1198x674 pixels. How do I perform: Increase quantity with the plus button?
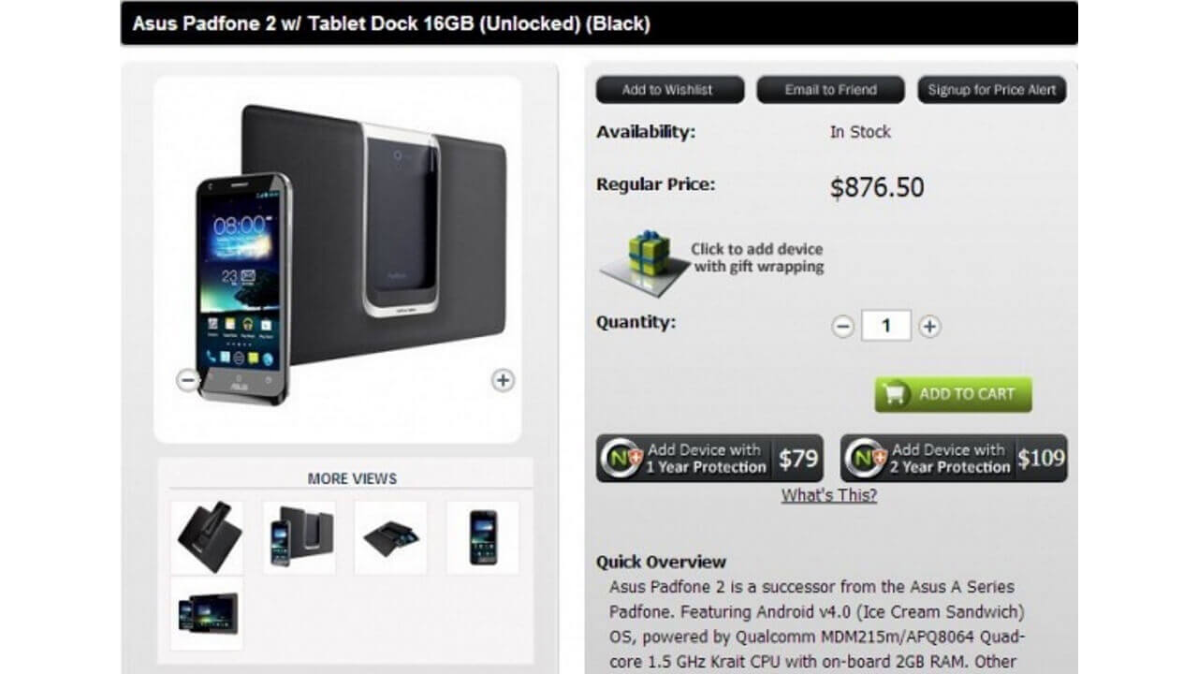tap(928, 327)
